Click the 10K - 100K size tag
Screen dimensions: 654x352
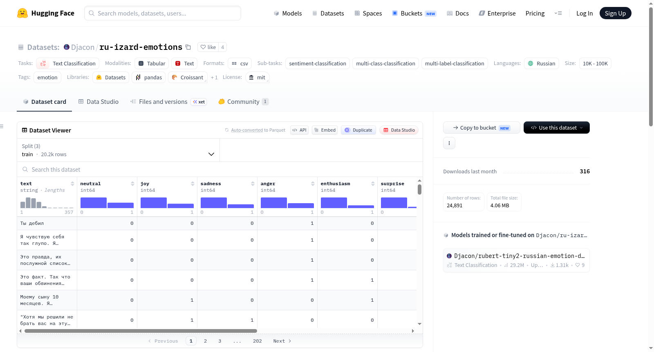595,63
